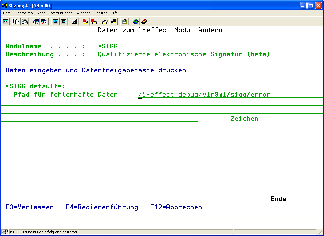This screenshot has height=236, width=324.
Task: Click the Paste clipboard toolbar icon
Action: pos(25,22)
